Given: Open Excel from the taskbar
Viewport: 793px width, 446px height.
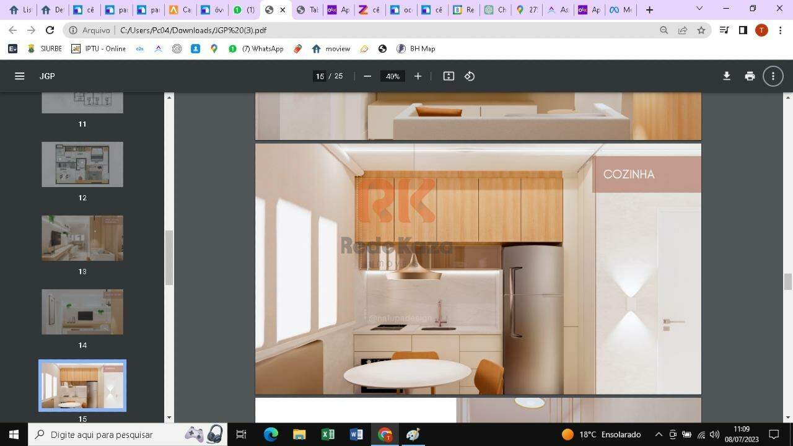Looking at the screenshot, I should 328,434.
